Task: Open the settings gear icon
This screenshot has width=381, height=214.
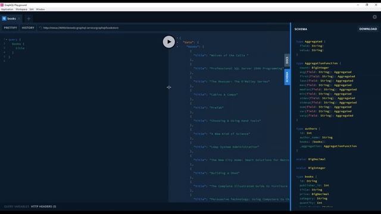Action: [374, 17]
